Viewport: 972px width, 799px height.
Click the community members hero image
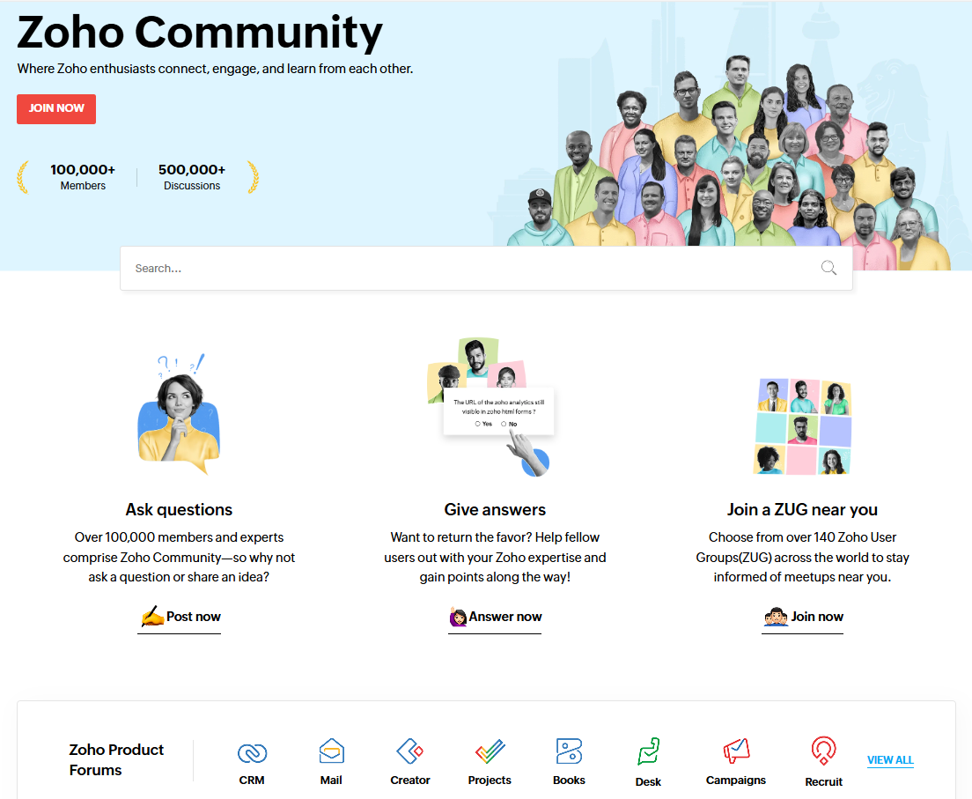tap(728, 162)
